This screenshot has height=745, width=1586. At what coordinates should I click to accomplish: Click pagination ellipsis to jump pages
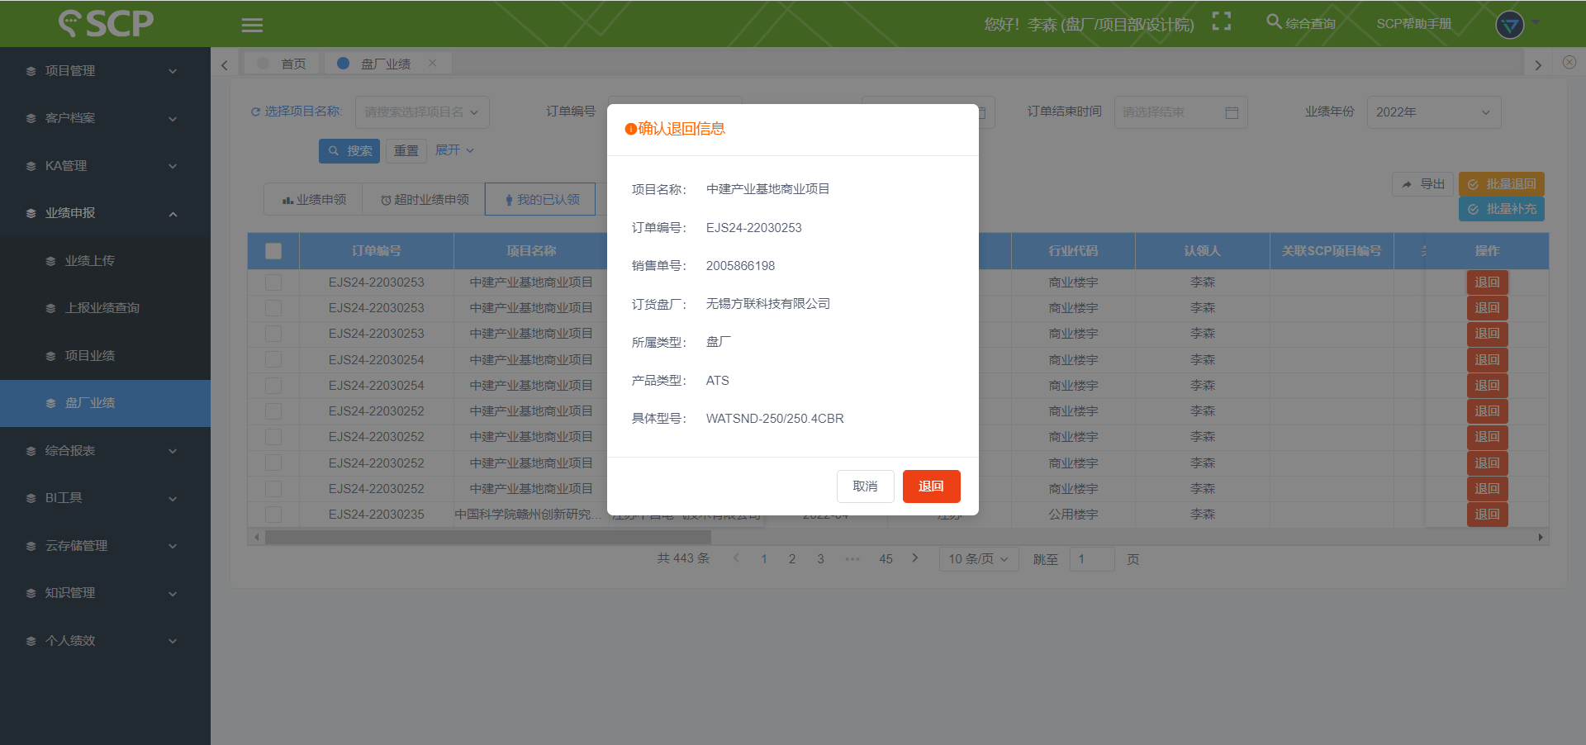coord(852,559)
